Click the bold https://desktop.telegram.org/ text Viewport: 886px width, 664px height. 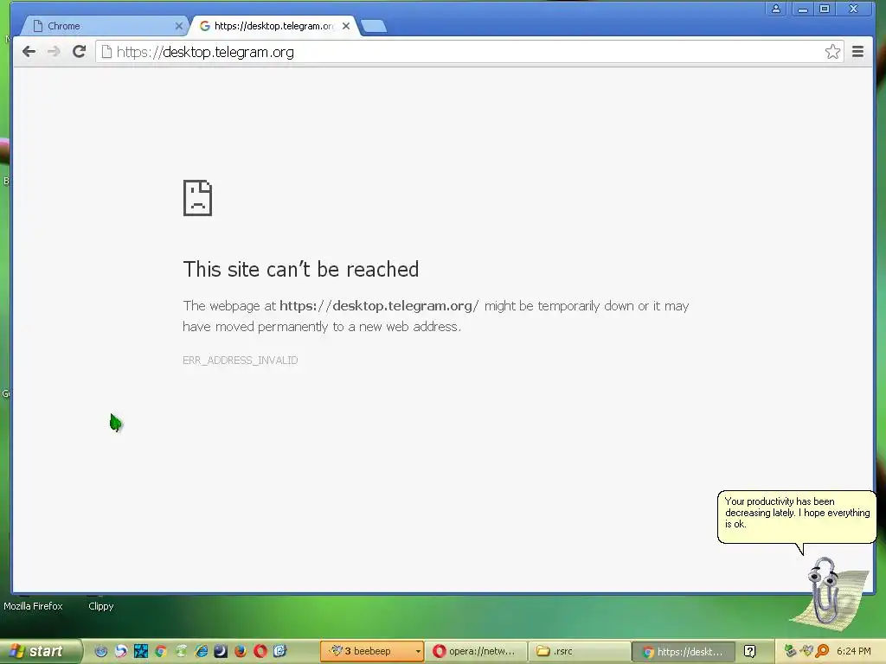click(x=379, y=306)
